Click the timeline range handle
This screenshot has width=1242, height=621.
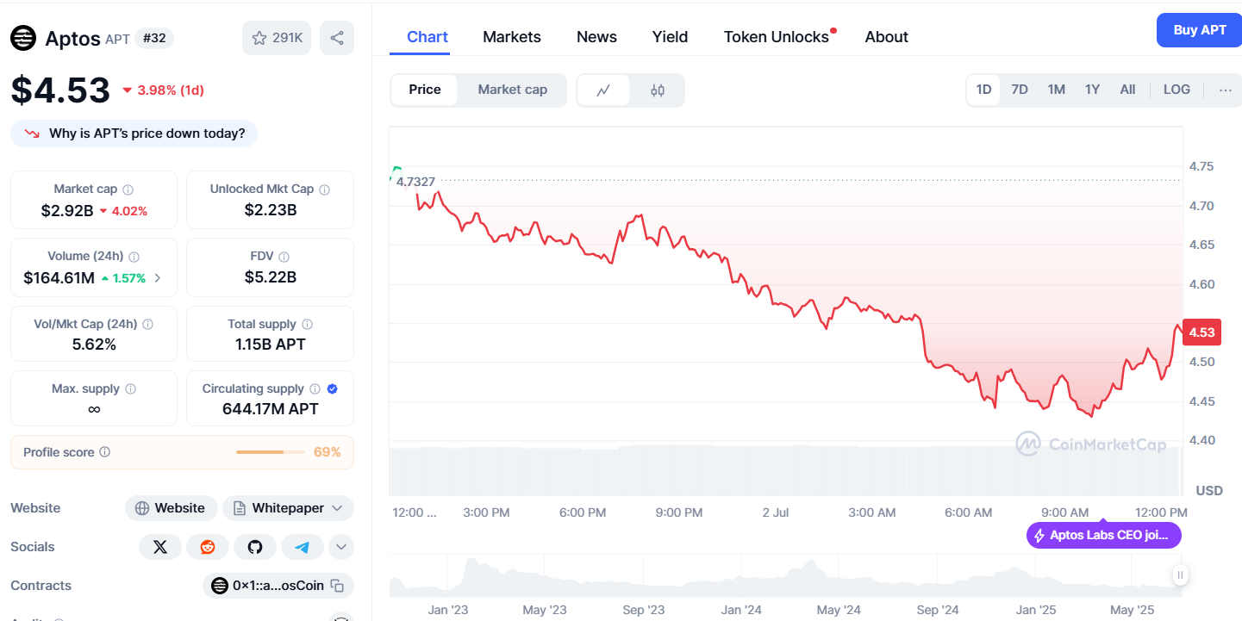point(1180,574)
